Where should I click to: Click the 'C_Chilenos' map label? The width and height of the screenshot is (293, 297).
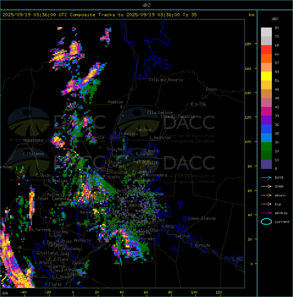coord(33,154)
